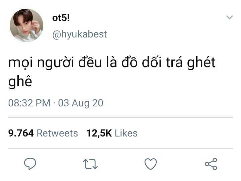Visit the ot5! display name profile
Screen dimensions: 241x181
61,18
